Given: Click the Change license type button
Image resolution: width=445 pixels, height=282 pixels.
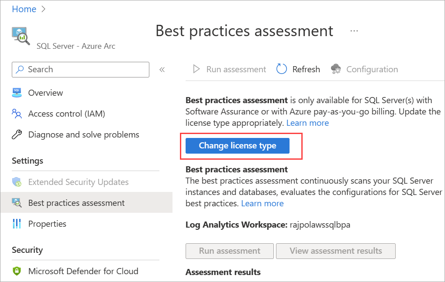Looking at the screenshot, I should pos(238,145).
